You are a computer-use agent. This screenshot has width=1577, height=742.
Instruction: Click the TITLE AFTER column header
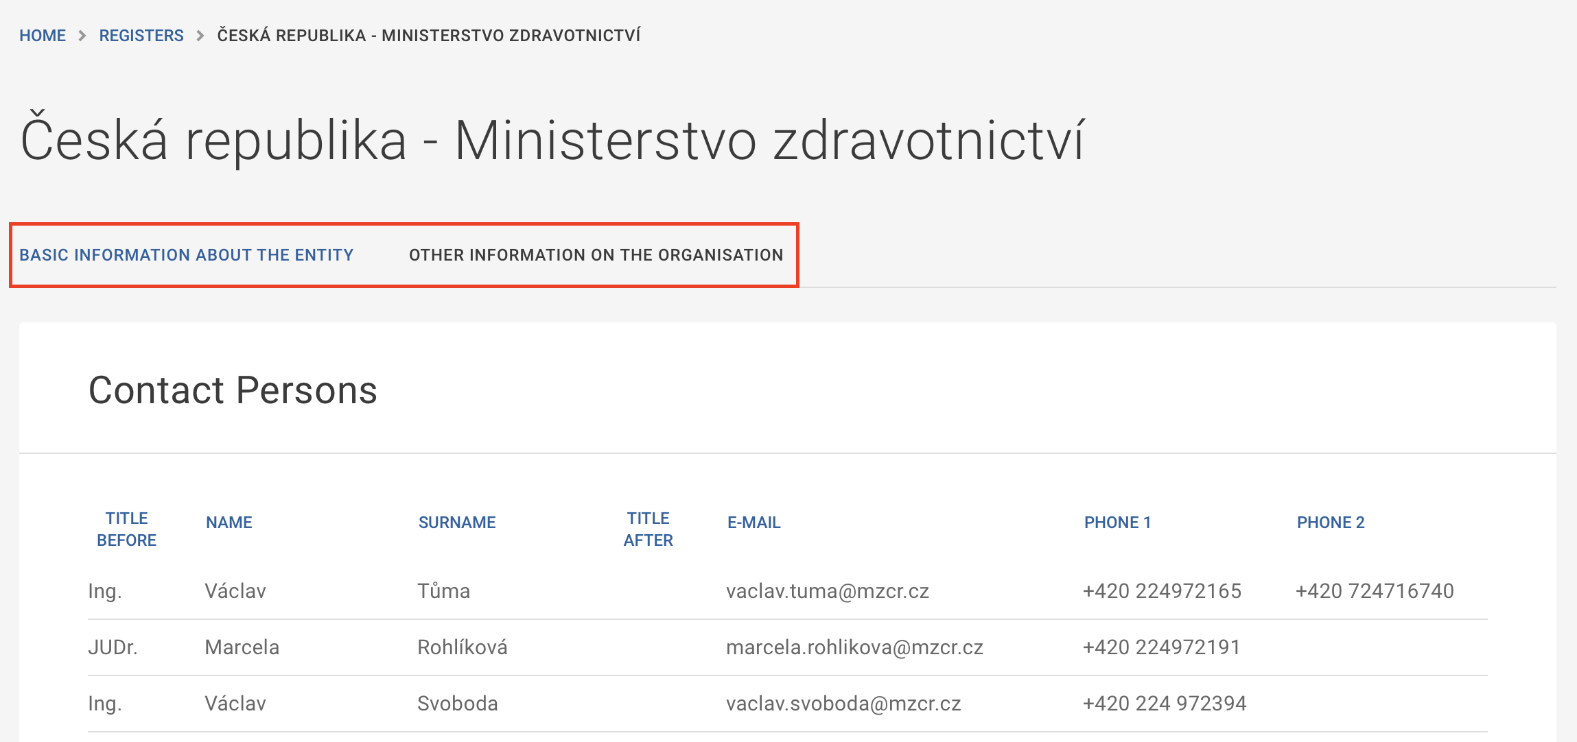tap(648, 529)
